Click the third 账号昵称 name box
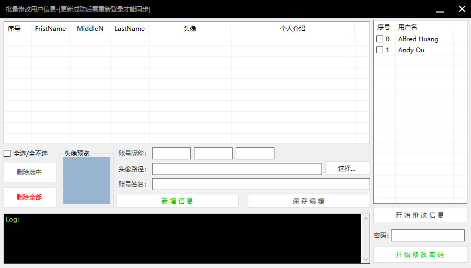The height and width of the screenshot is (268, 471). (255, 154)
